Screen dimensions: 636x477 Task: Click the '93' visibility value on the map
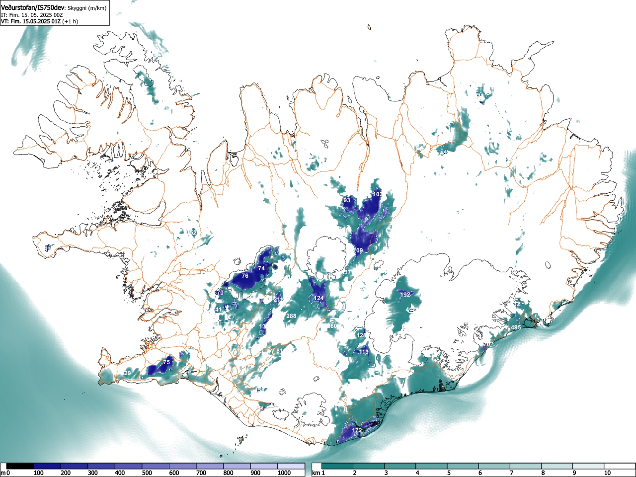tap(347, 200)
